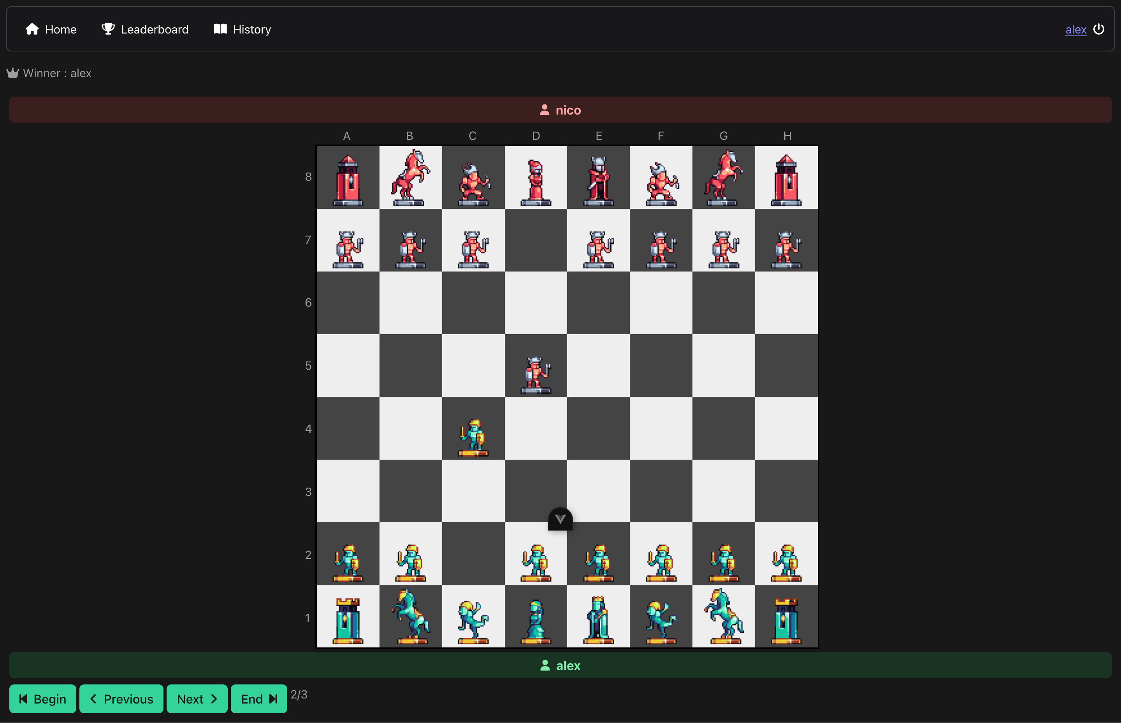Select the teal knight on G1
This screenshot has width=1121, height=723.
pyautogui.click(x=723, y=617)
